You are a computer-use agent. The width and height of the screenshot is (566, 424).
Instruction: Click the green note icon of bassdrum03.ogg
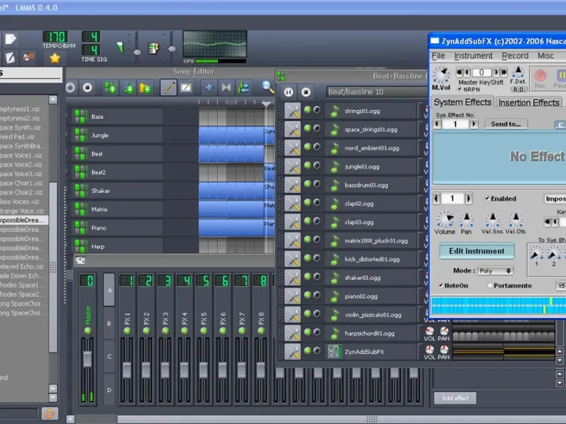[334, 184]
